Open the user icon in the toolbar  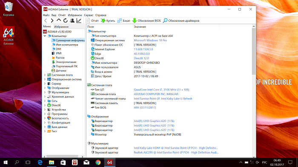pyautogui.click(x=72, y=21)
